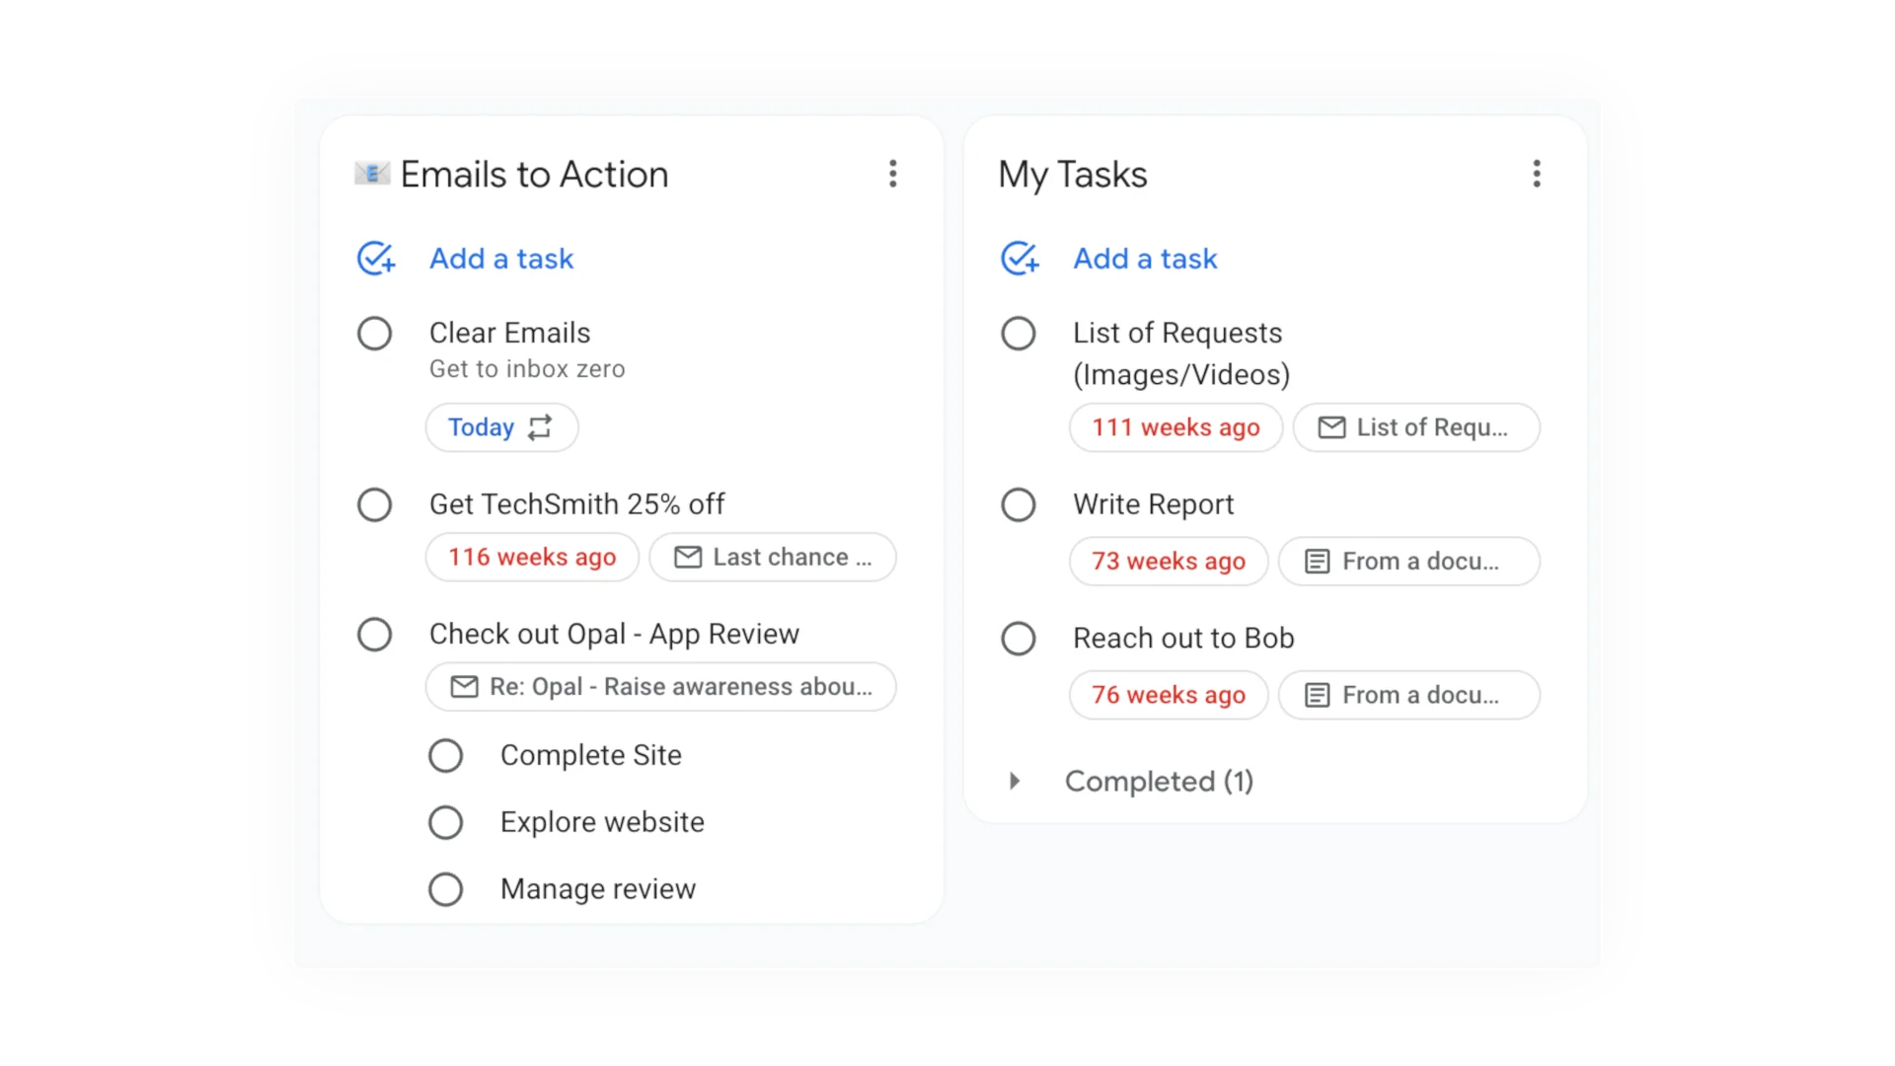Open the 'From a docu...' chip on Reach out to Bob

[x=1408, y=695]
